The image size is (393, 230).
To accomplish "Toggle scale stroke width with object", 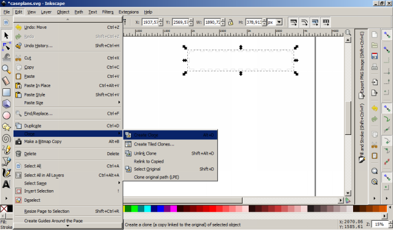I will tap(294, 22).
